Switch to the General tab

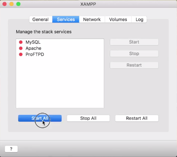coord(40,19)
